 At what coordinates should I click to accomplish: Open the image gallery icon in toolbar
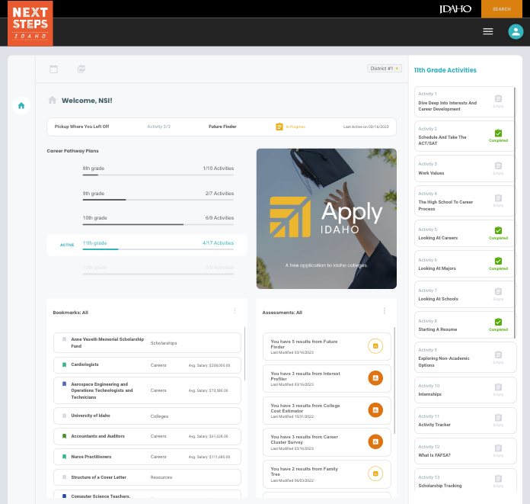pos(81,69)
